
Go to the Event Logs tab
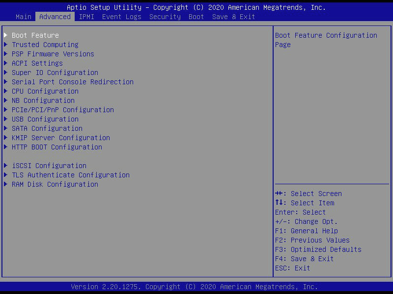121,17
